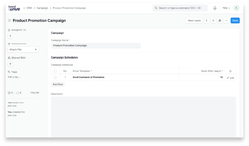The height and width of the screenshot is (146, 249).
Task: Select all rows checkbox in table header
Action: (55, 71)
